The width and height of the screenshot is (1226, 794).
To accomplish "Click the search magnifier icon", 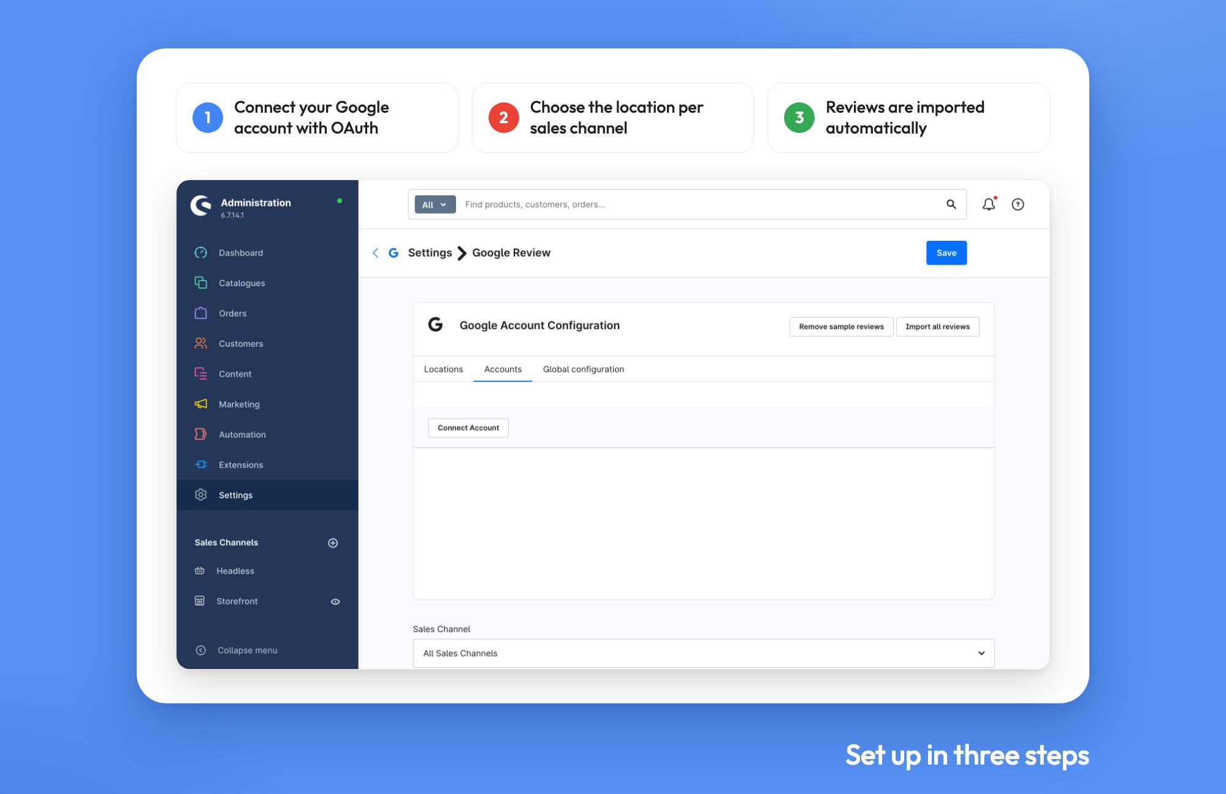I will pyautogui.click(x=951, y=205).
